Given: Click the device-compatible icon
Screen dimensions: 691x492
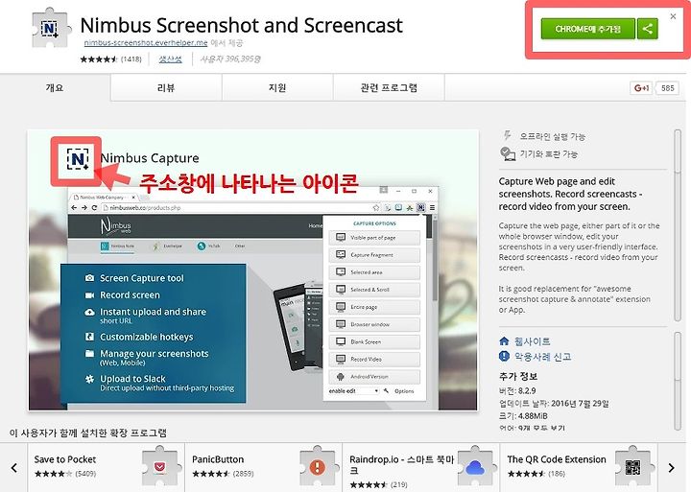Looking at the screenshot, I should point(508,153).
